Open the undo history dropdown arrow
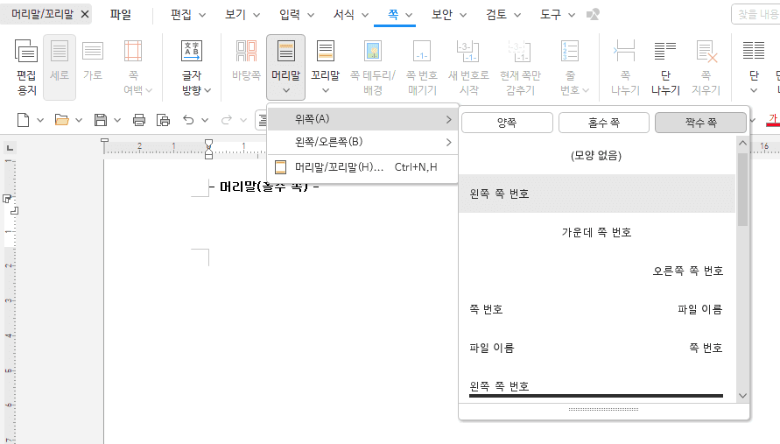The height and width of the screenshot is (444, 780). pos(205,120)
